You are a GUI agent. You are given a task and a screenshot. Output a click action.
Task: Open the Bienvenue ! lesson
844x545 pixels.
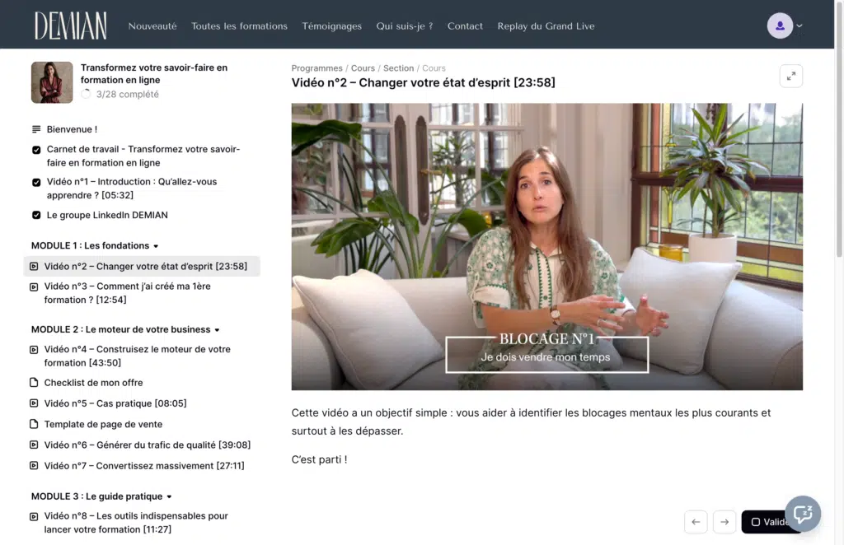[x=73, y=129]
